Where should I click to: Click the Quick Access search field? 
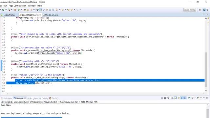tap(190, 10)
